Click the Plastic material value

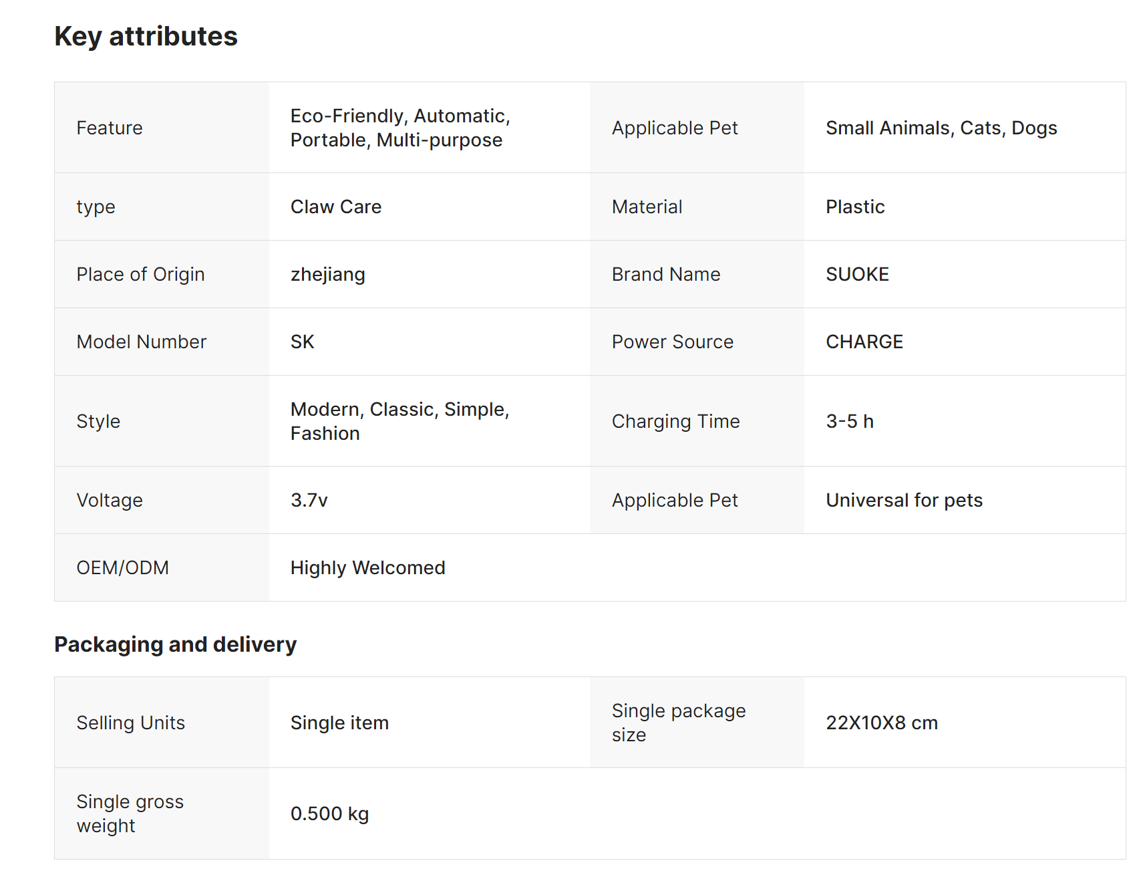pos(854,207)
